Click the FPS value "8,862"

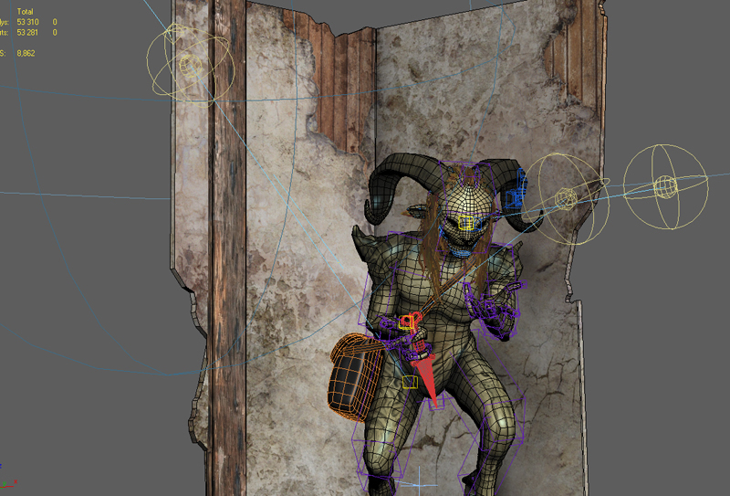(26, 53)
